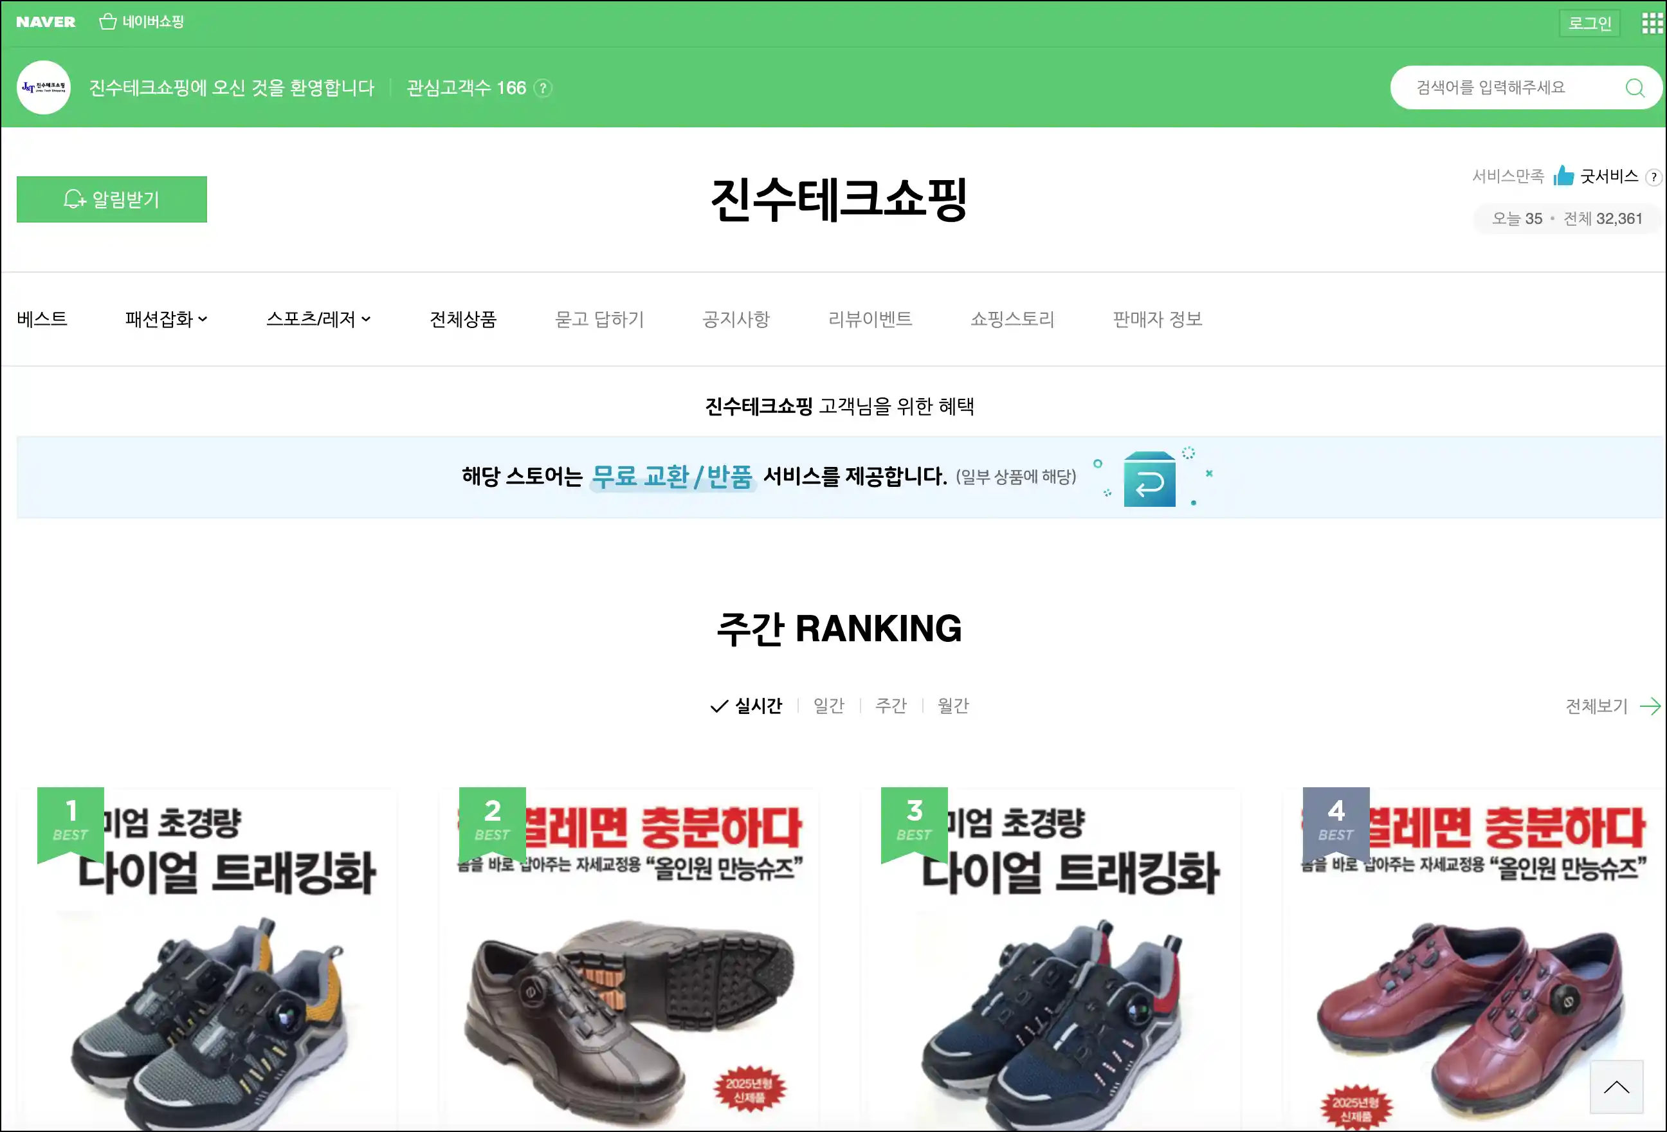This screenshot has height=1132, width=1667.
Task: Select the 일간 ranking filter
Action: tap(828, 706)
